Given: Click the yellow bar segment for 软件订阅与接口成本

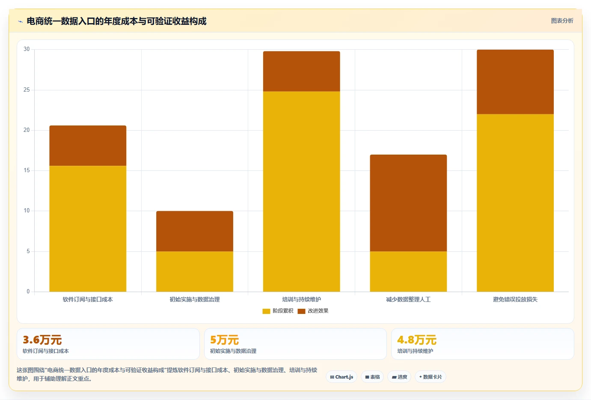Looking at the screenshot, I should point(88,229).
